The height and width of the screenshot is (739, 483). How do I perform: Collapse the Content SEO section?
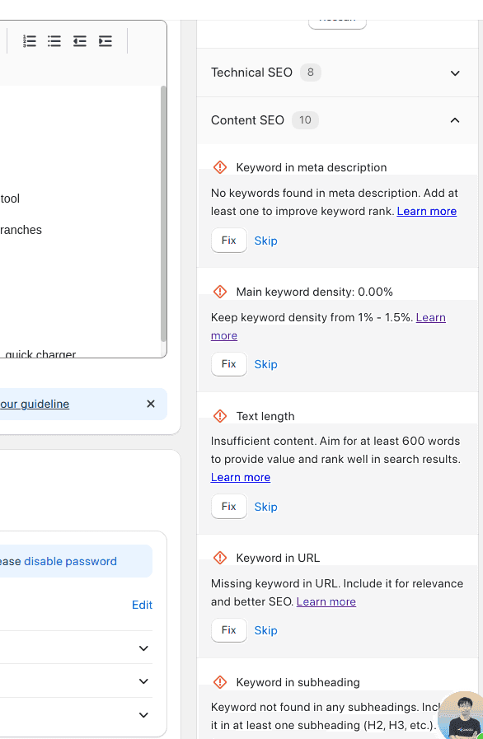point(337,120)
